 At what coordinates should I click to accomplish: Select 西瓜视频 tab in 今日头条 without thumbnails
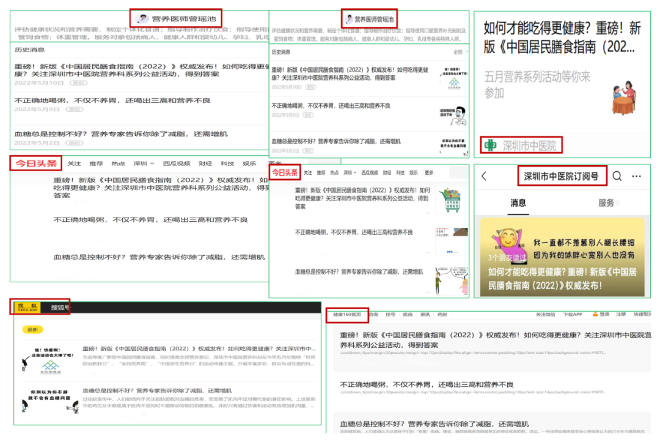point(177,163)
